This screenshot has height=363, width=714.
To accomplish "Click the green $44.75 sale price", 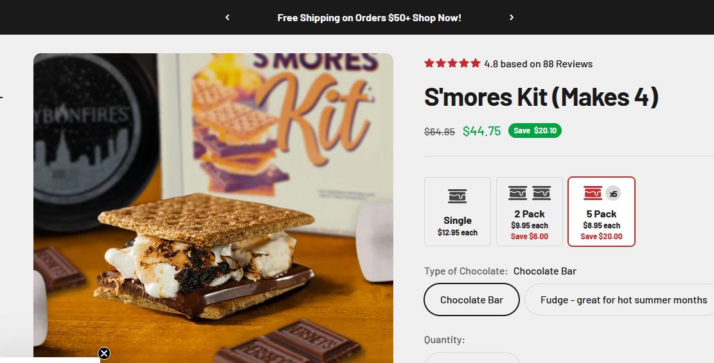I will 481,131.
